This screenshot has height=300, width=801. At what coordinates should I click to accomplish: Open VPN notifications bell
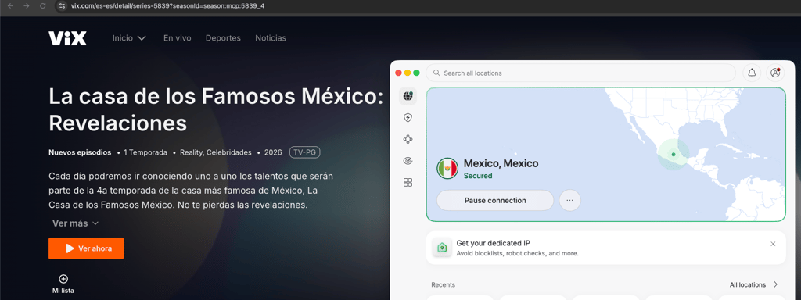[752, 73]
